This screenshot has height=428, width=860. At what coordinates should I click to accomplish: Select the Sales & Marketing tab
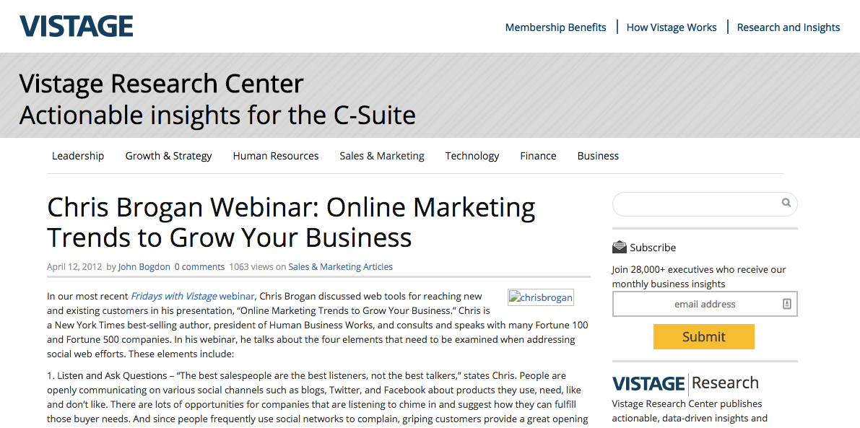382,156
